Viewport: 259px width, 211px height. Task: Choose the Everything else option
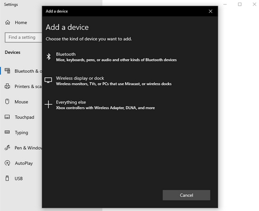[100, 105]
